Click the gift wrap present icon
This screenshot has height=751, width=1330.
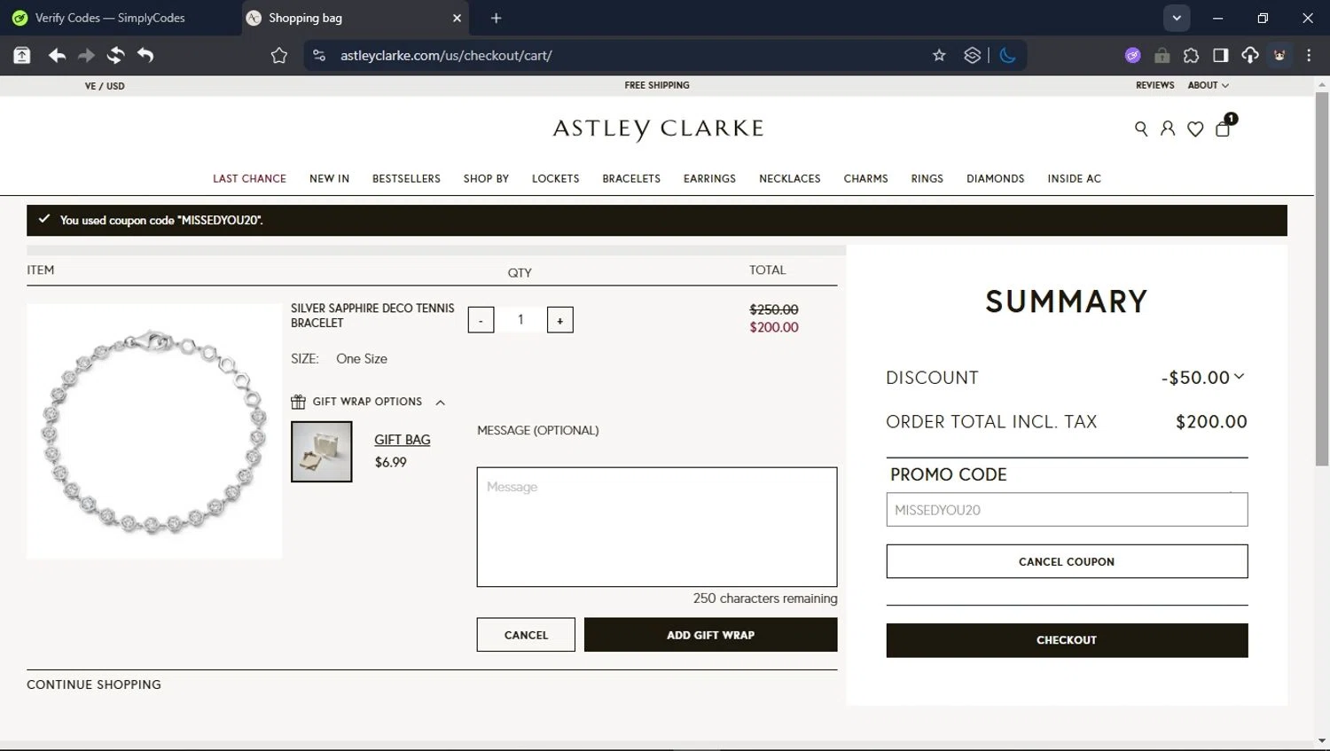tap(298, 402)
